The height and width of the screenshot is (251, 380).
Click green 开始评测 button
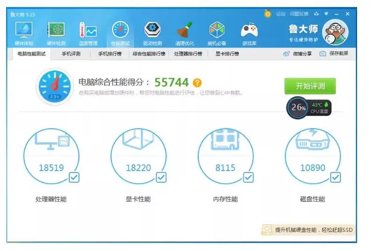tap(310, 86)
